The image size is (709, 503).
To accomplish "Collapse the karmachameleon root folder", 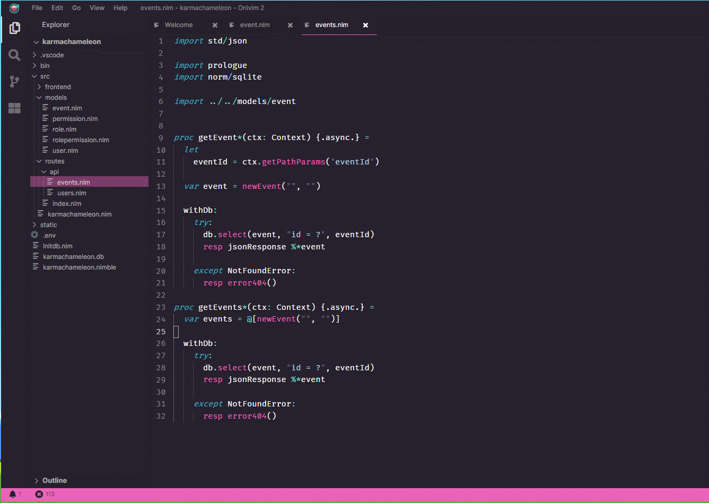I will 36,42.
